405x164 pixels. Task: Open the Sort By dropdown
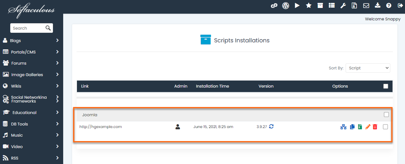pyautogui.click(x=368, y=68)
